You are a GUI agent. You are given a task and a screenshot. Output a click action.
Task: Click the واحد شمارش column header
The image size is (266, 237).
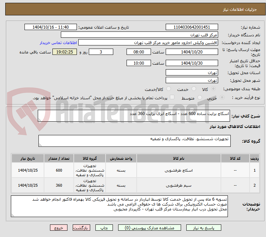pos(121,158)
